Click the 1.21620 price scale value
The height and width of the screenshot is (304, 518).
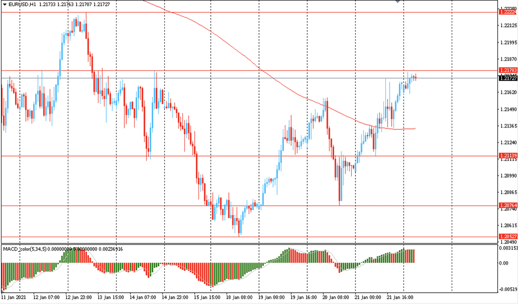point(509,92)
